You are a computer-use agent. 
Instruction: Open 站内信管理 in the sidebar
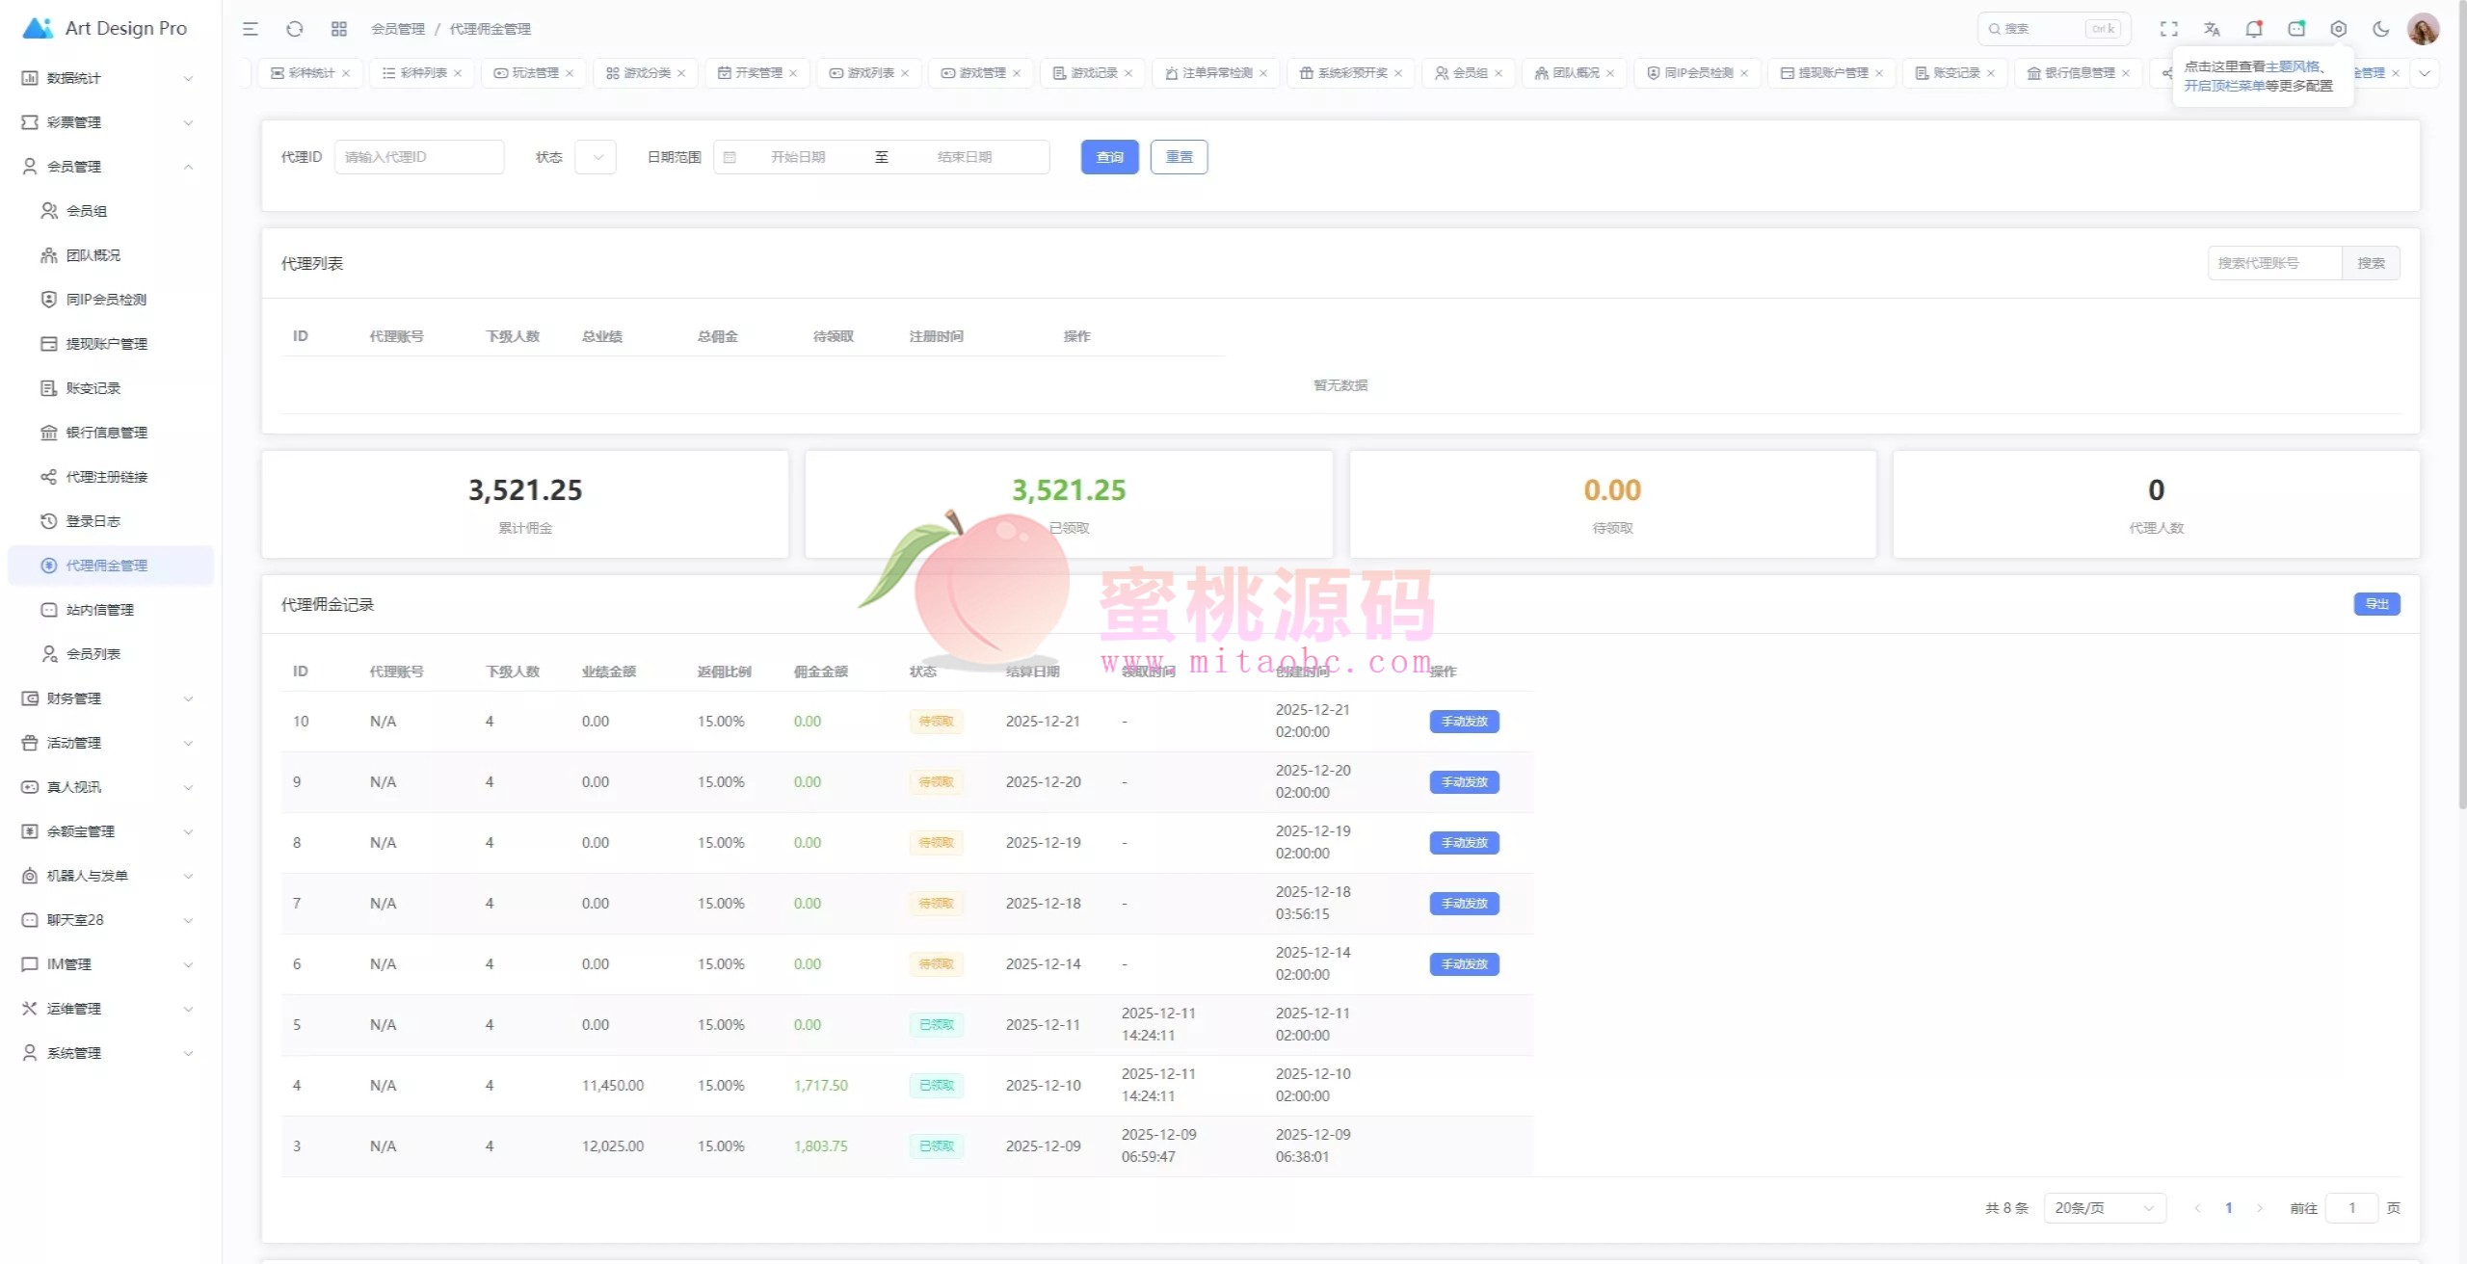pyautogui.click(x=100, y=610)
